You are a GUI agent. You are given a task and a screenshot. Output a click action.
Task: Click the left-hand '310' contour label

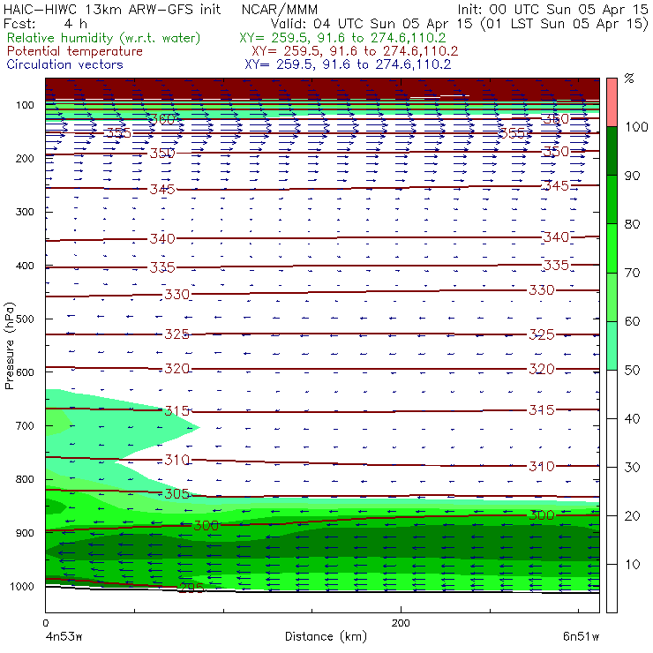pos(177,460)
